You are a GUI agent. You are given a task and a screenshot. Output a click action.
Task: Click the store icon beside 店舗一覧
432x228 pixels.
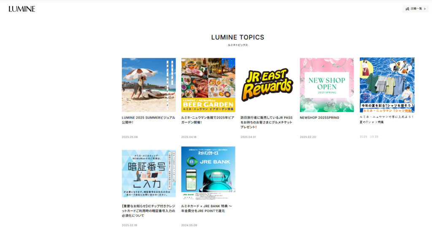point(407,9)
